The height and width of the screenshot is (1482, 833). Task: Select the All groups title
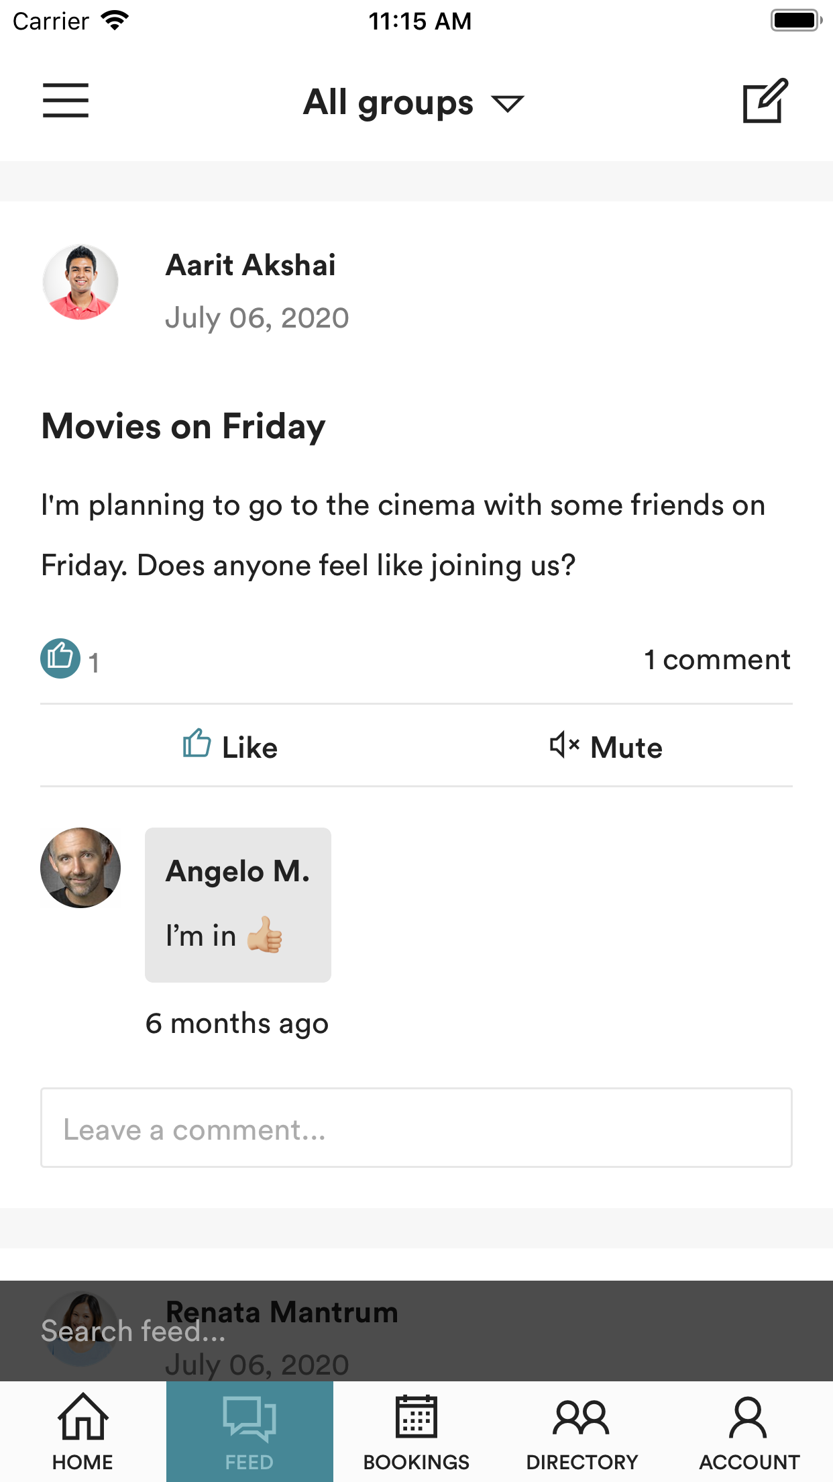click(x=388, y=102)
